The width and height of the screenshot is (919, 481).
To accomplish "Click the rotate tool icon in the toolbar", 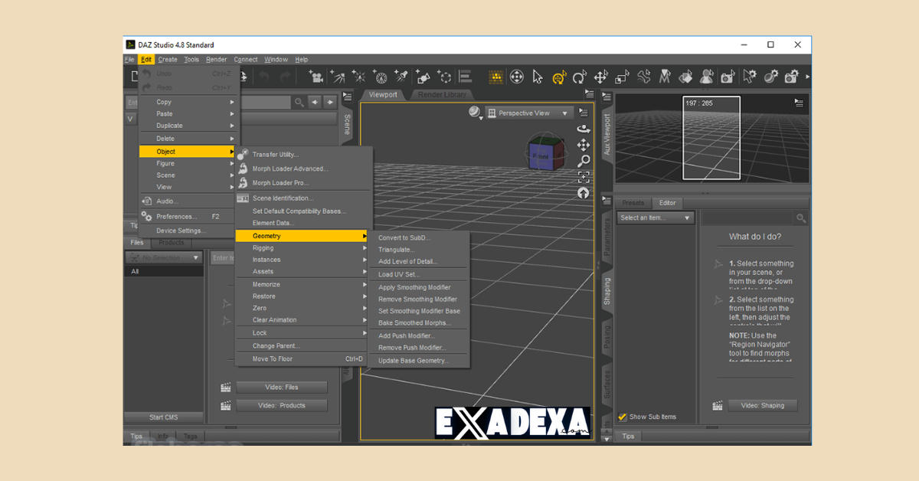I will click(x=580, y=77).
